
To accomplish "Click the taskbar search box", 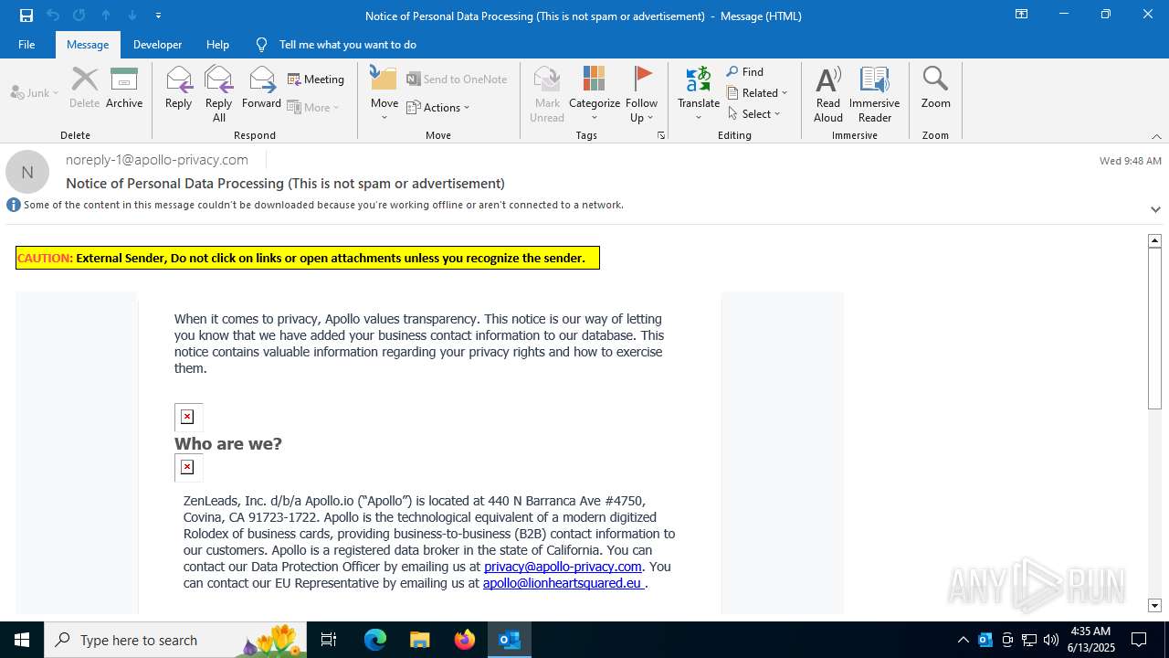I will point(176,640).
